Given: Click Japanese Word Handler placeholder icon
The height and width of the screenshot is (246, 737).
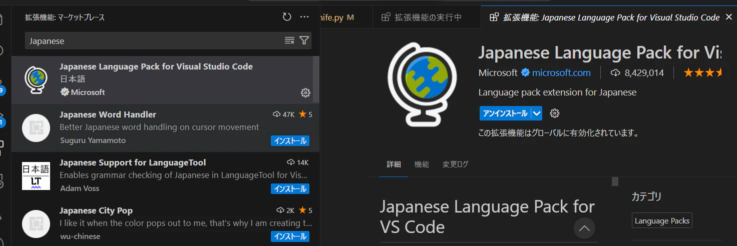Looking at the screenshot, I should [36, 128].
